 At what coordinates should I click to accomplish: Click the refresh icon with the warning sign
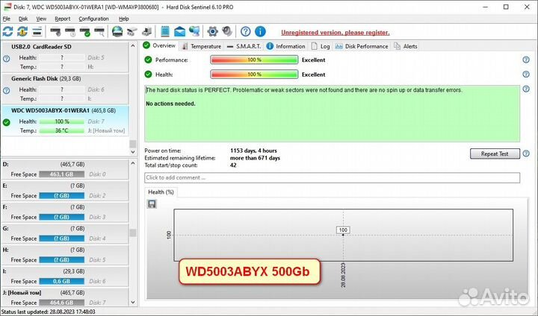(22, 32)
